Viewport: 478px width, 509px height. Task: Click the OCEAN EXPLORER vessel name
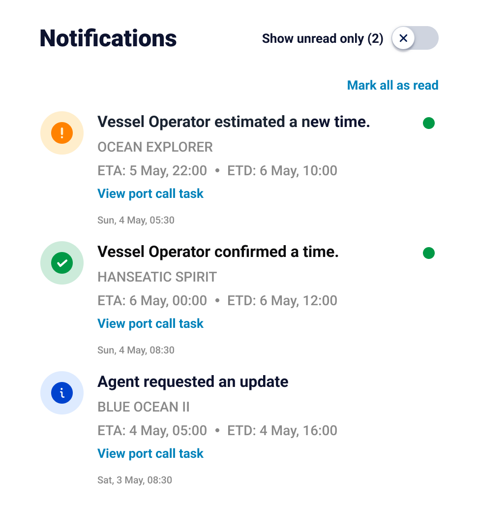click(x=155, y=147)
